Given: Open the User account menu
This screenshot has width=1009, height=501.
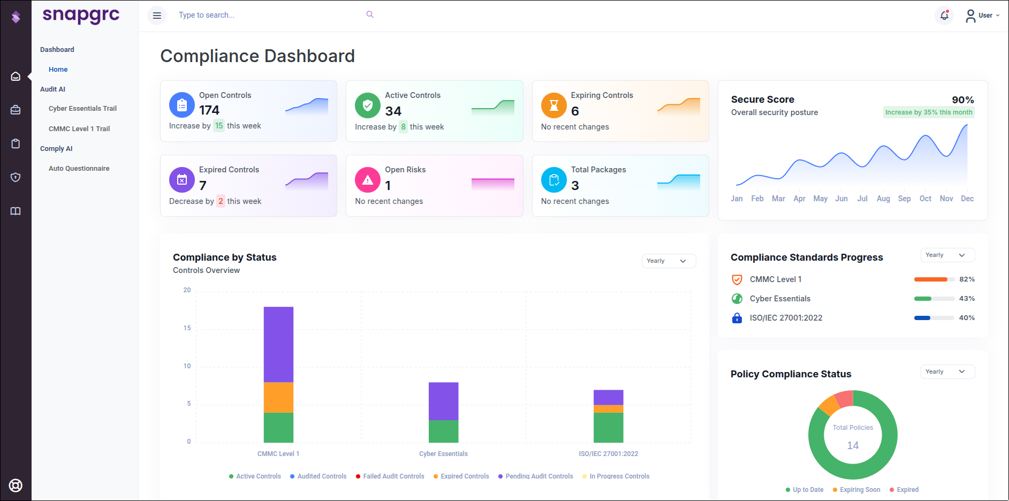Looking at the screenshot, I should [983, 16].
